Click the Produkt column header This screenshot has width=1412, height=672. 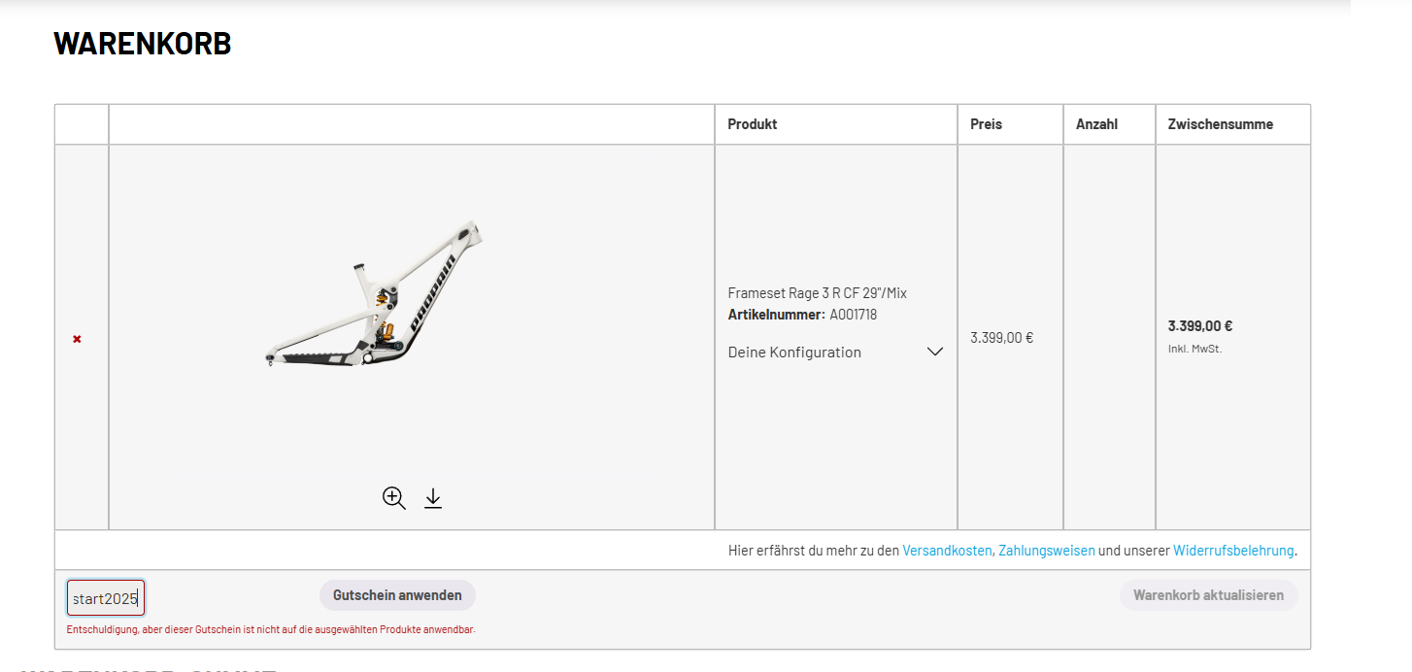pyautogui.click(x=753, y=124)
